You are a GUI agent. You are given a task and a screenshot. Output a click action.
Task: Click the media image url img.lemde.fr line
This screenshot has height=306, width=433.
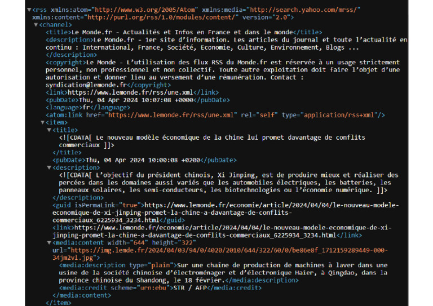click(x=220, y=250)
